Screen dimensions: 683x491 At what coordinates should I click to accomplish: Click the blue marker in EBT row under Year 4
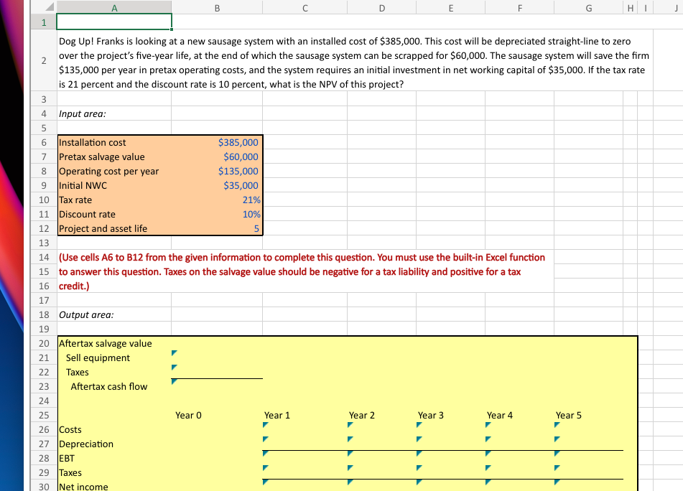[487, 454]
